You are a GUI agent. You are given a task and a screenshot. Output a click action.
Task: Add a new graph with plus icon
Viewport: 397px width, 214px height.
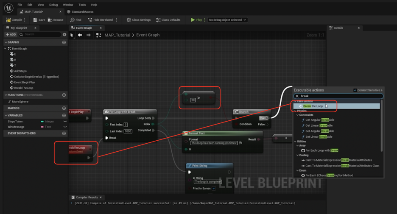coord(64,42)
